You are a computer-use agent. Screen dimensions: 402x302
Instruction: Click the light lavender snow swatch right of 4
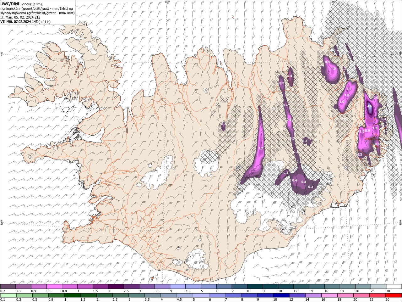(x=178, y=286)
